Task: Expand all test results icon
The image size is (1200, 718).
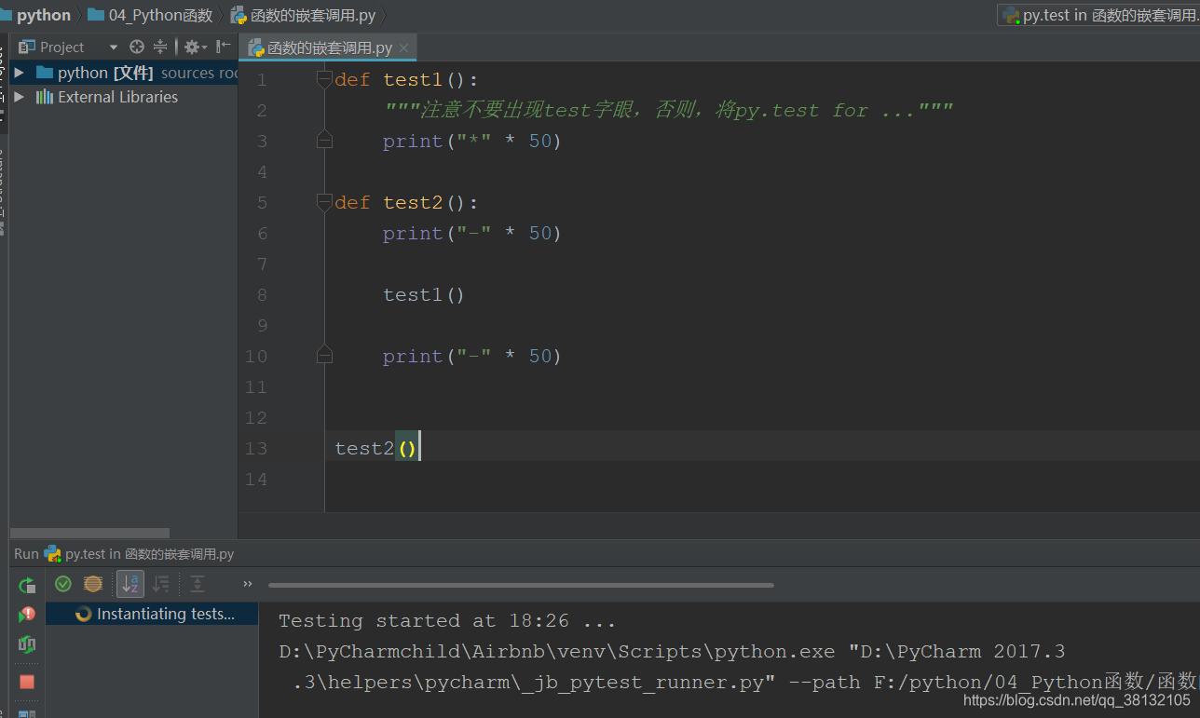Action: pyautogui.click(x=198, y=584)
